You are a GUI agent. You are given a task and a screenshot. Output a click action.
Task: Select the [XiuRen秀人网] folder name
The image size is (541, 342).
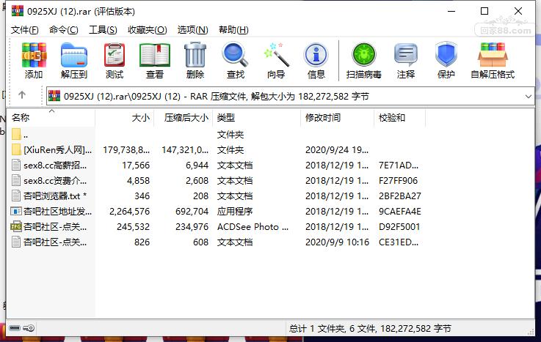coord(57,150)
